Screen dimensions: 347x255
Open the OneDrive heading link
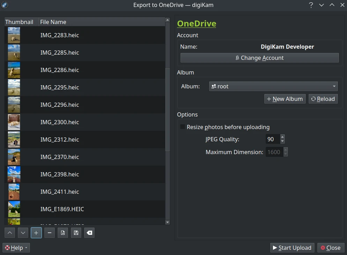click(x=197, y=24)
